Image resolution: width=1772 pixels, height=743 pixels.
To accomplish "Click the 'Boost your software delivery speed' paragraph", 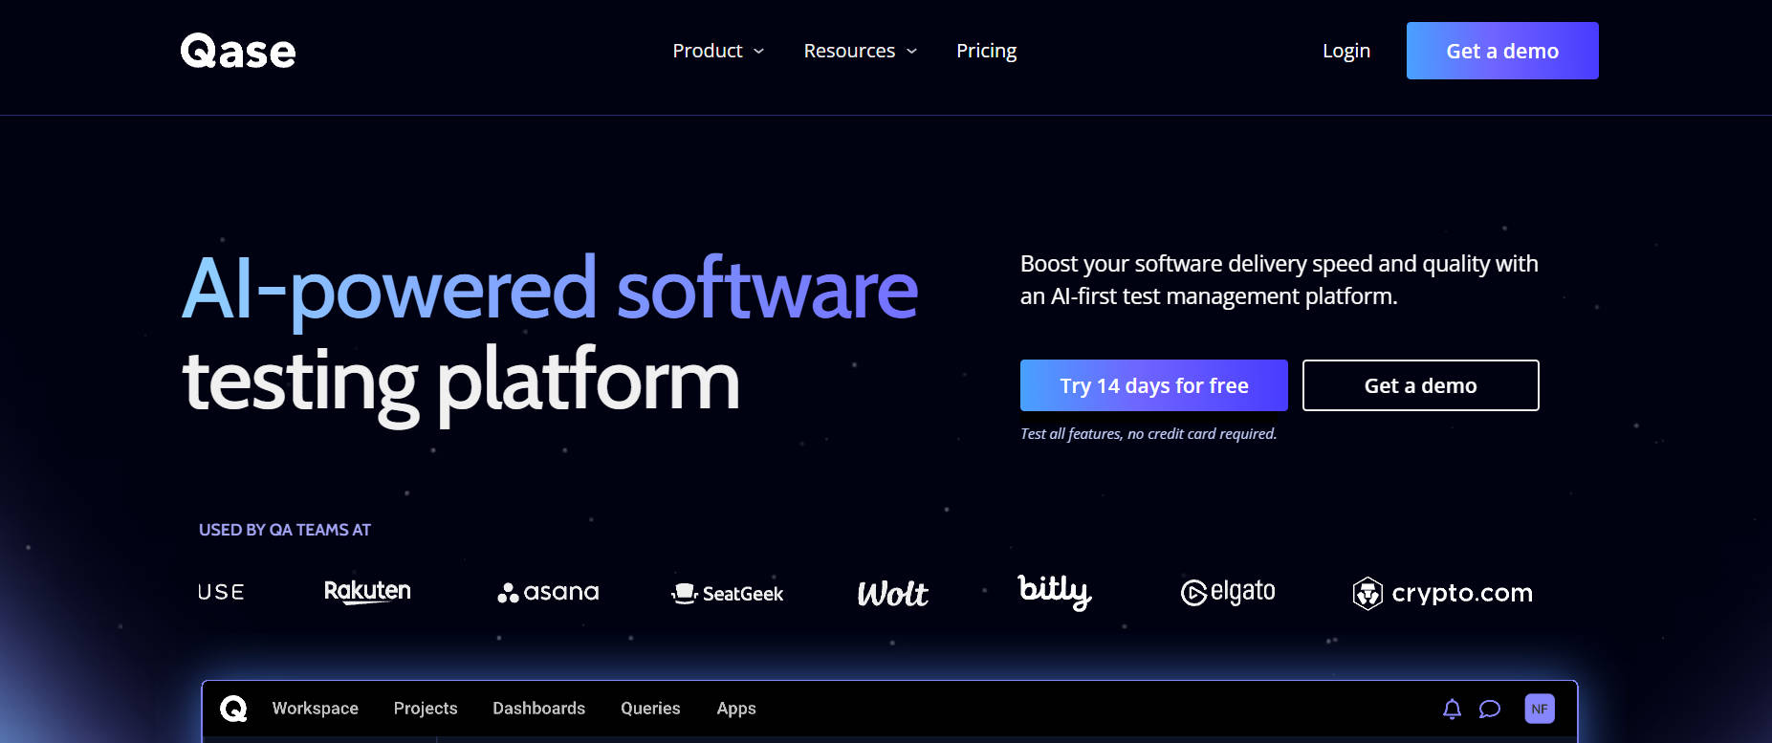I will tap(1280, 280).
